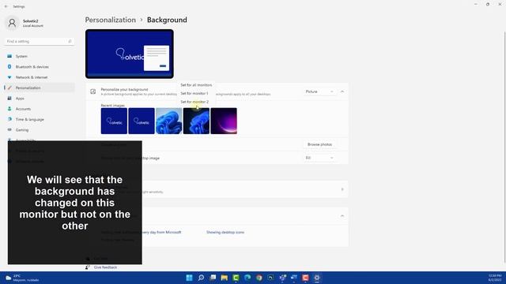Go back with the Settings back arrow
The width and height of the screenshot is (506, 284).
coord(6,6)
